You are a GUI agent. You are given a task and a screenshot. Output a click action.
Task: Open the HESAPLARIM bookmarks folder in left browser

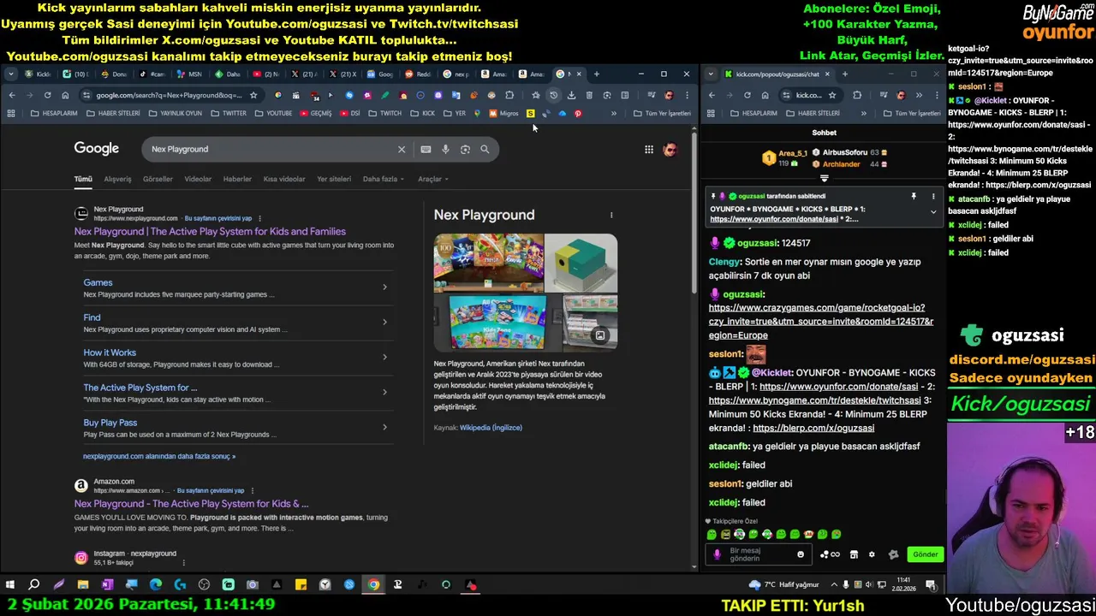[55, 113]
